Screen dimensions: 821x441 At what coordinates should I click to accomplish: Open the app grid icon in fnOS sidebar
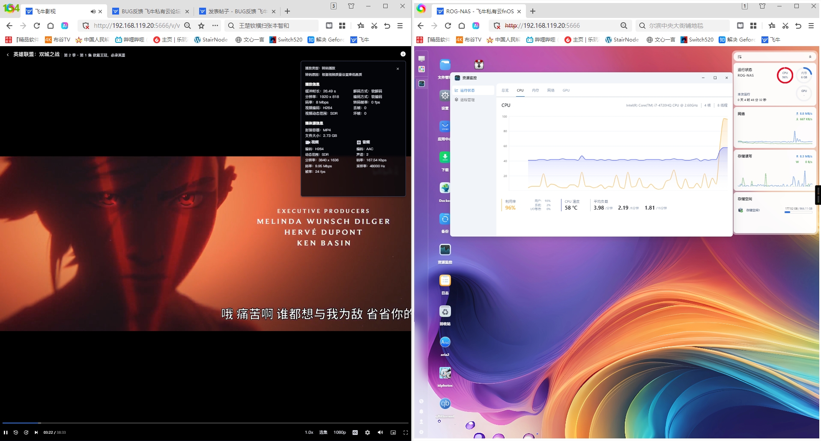click(421, 69)
